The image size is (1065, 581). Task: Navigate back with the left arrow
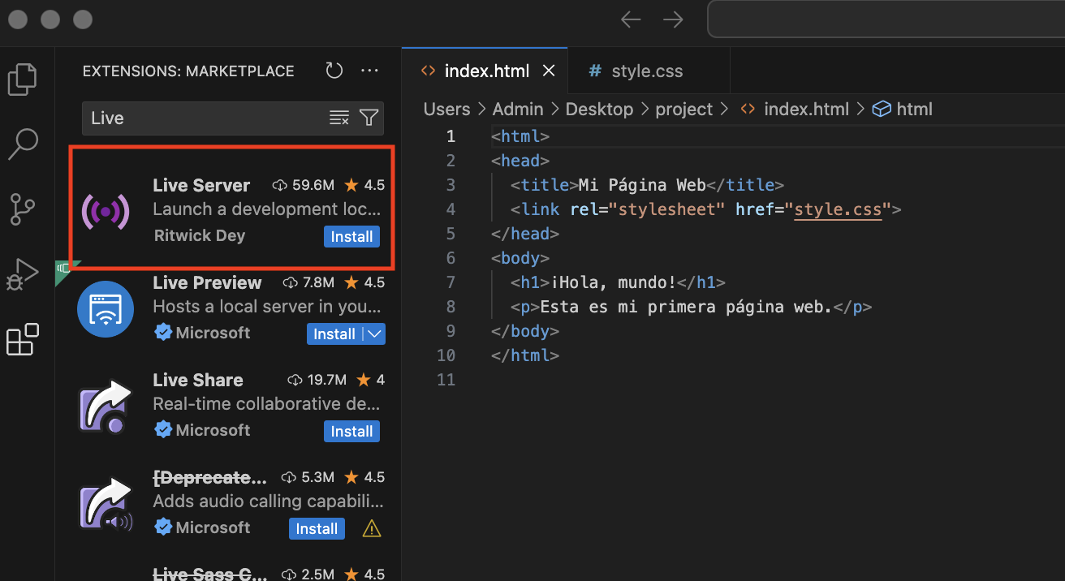631,19
